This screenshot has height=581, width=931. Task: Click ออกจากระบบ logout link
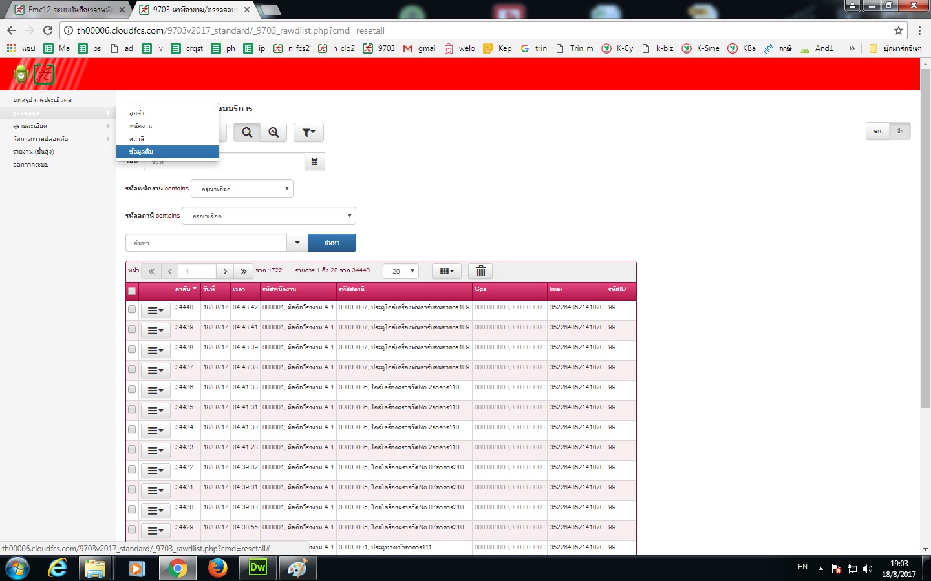pyautogui.click(x=31, y=165)
